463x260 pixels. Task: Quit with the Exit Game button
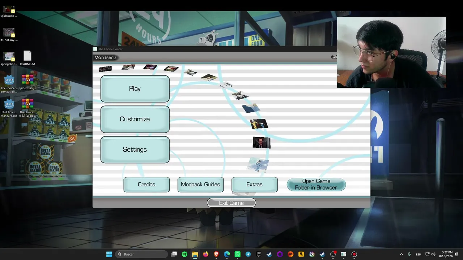[x=231, y=203]
